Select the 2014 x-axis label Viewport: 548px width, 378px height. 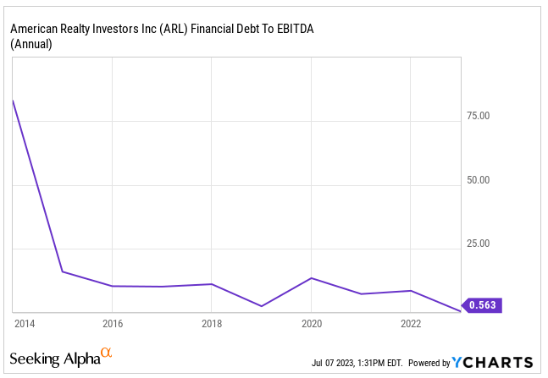pyautogui.click(x=25, y=324)
